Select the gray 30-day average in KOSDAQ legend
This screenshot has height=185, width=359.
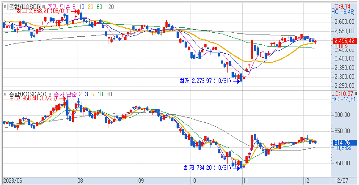tap(109, 95)
